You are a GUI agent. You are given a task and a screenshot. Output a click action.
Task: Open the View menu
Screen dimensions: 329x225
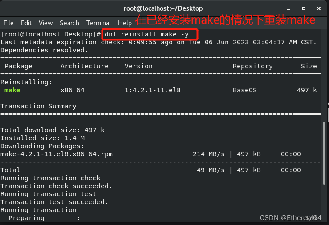(45, 23)
